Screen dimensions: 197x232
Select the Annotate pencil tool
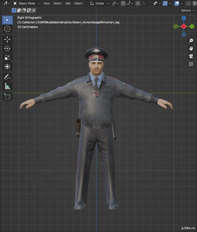coord(7,77)
